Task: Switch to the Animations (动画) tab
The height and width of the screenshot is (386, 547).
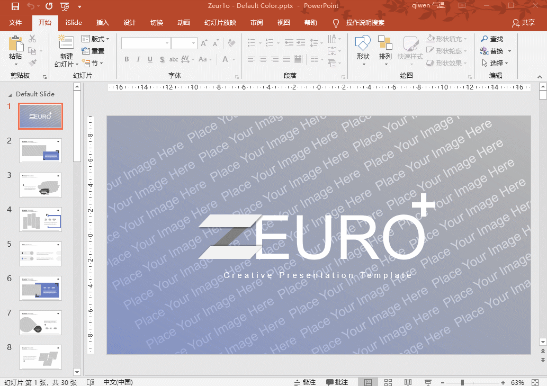Action: coord(183,23)
